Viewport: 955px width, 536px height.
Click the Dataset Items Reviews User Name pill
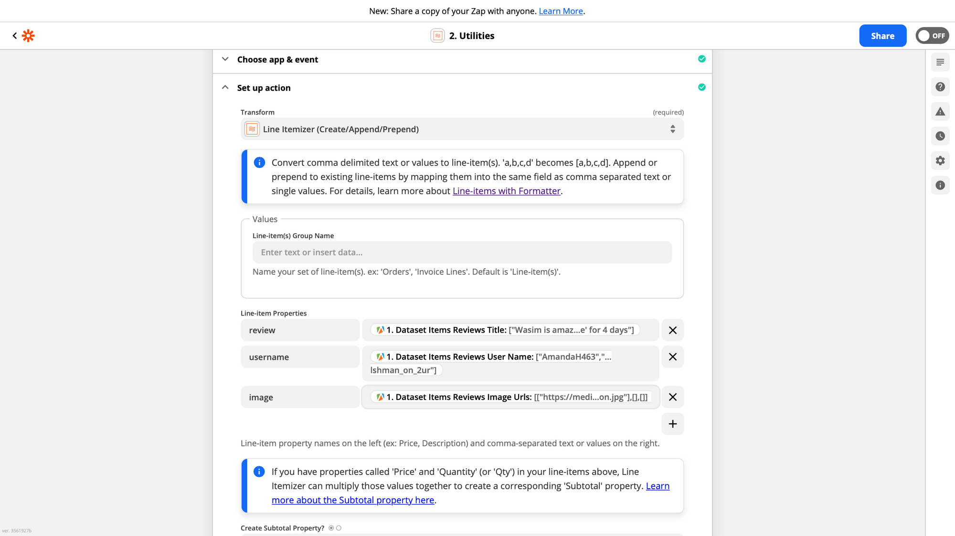tap(491, 363)
